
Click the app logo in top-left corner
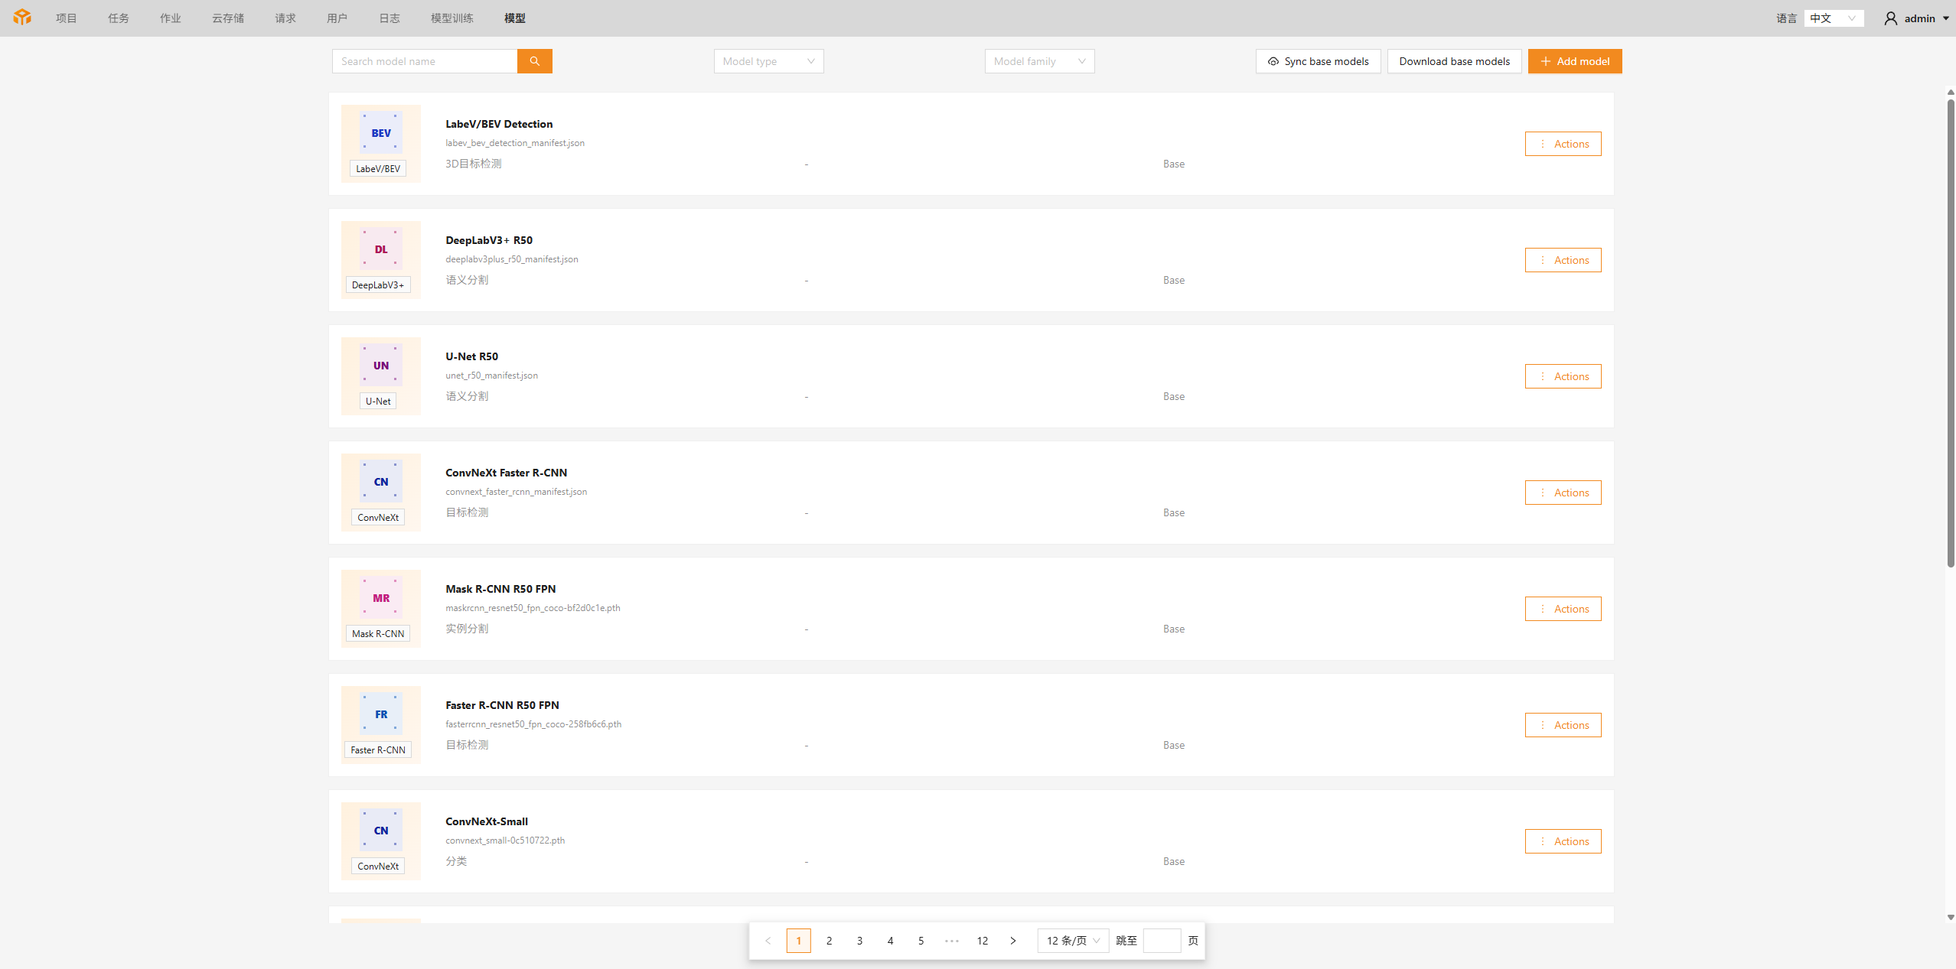tap(22, 18)
